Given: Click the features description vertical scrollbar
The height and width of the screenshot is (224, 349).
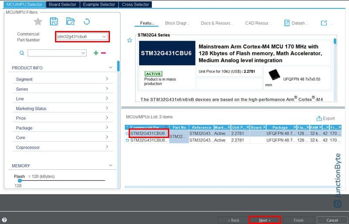Looking at the screenshot, I should [335, 41].
